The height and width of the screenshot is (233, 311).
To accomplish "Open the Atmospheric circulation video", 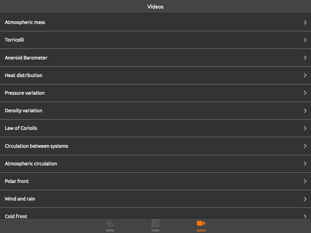I will [x=31, y=164].
